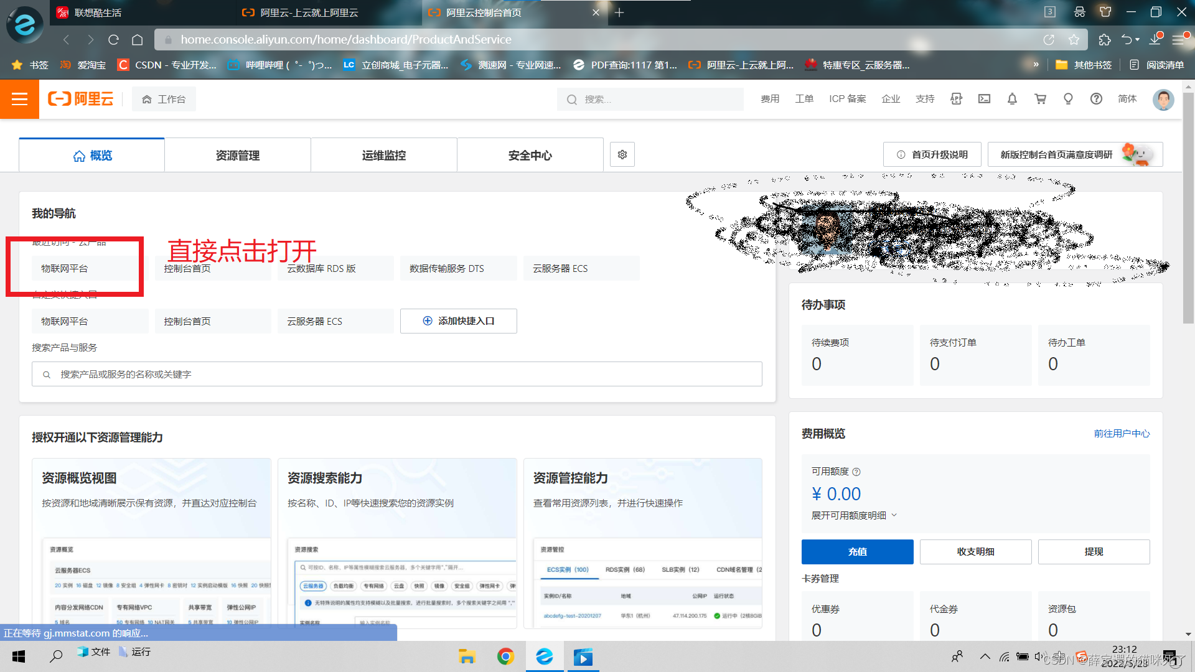Open the 待支付订单 count tile

(975, 355)
